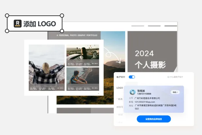Open the 什么是电子名片 help link
The image size is (202, 135).
pyautogui.click(x=177, y=77)
